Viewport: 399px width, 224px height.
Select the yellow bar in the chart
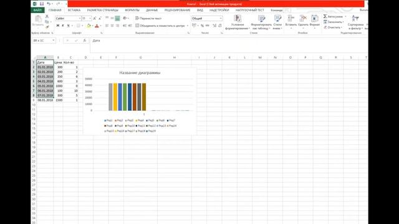pos(115,97)
